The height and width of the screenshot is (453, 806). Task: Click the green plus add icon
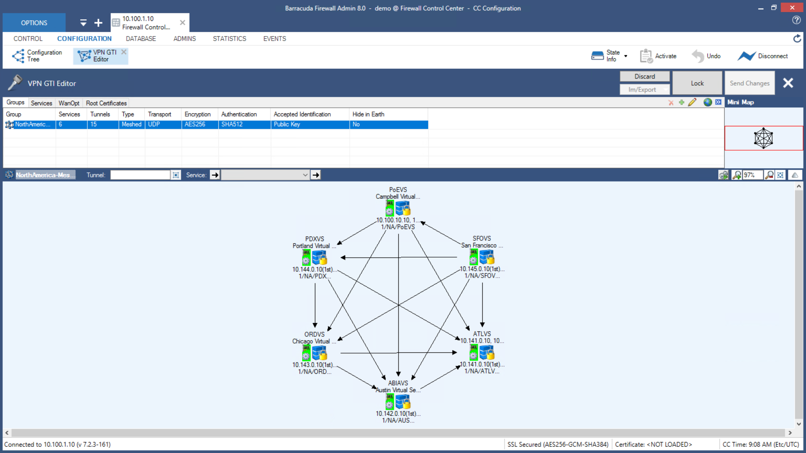(681, 102)
